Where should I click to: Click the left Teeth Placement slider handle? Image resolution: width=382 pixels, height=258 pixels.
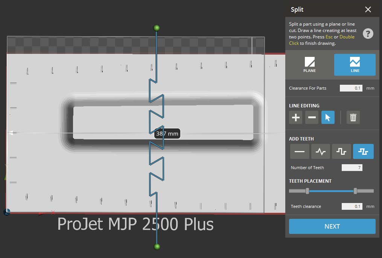tap(308, 191)
